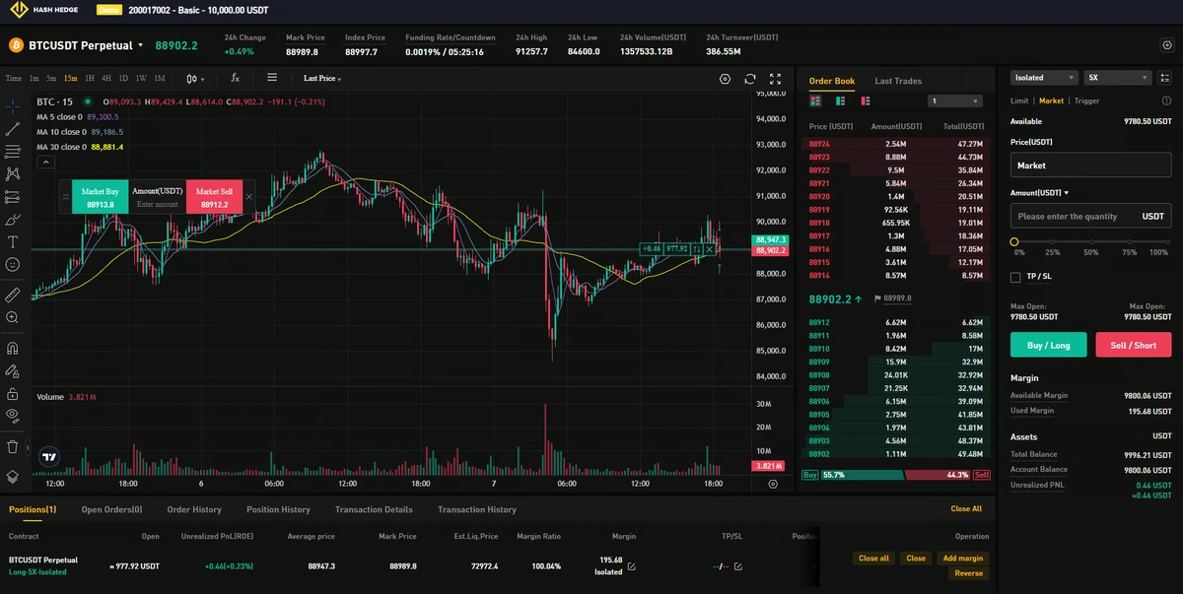Screen dimensions: 1183x594
Task: Enter fullscreen chart mode
Action: 776,79
